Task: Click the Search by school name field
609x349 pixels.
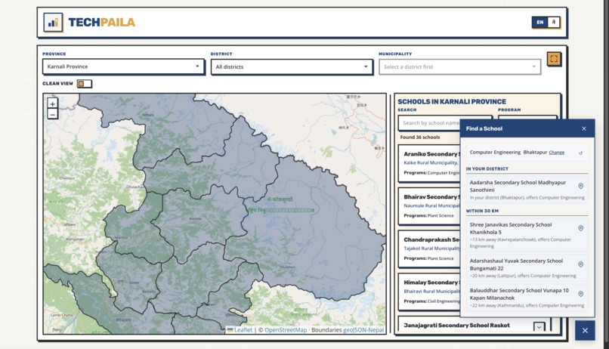Action: [x=429, y=123]
